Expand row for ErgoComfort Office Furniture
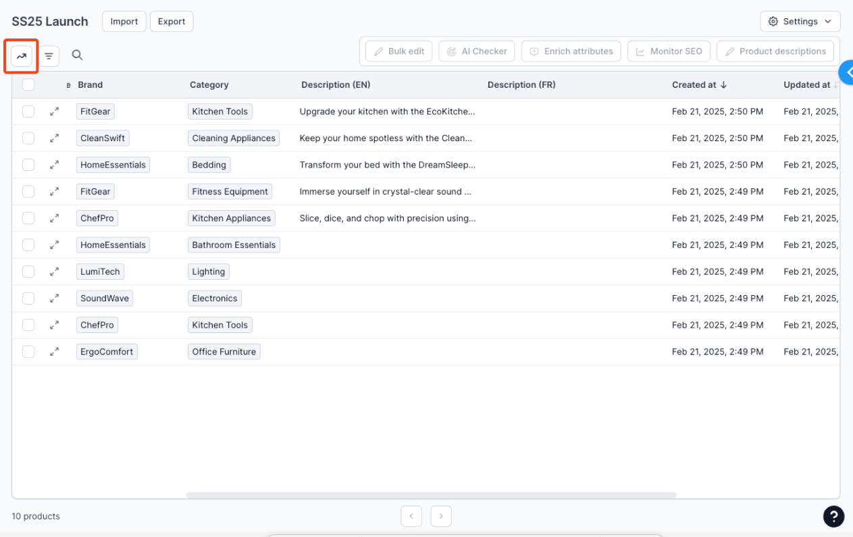 pos(54,351)
